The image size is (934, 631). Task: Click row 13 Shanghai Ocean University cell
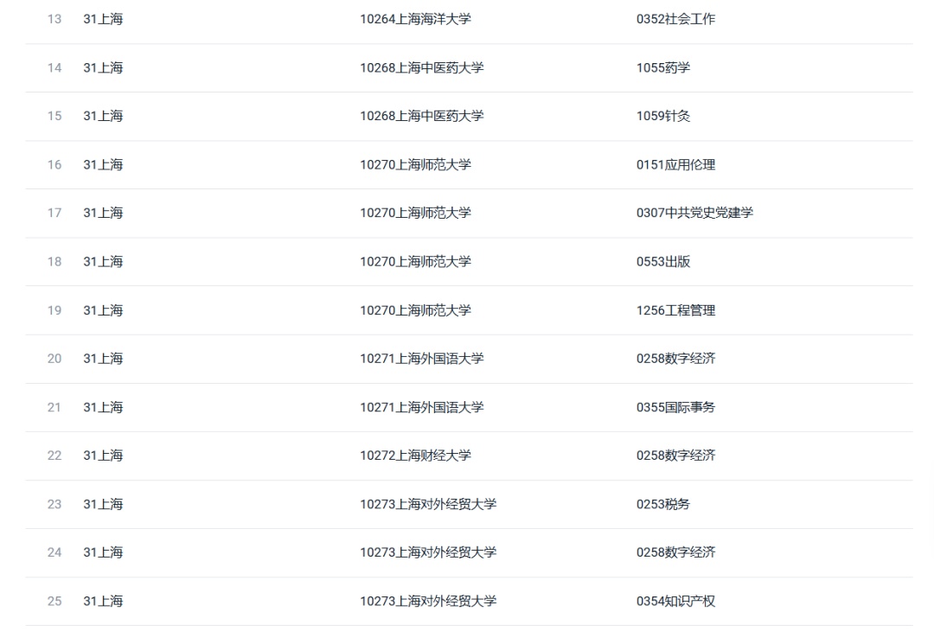tap(415, 19)
